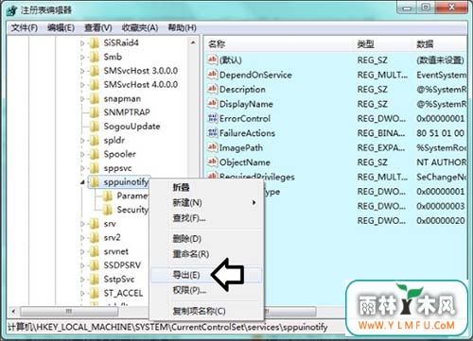Screen dimensions: 473x341
Task: Open the 新建(N) submenu
Action: 206,202
